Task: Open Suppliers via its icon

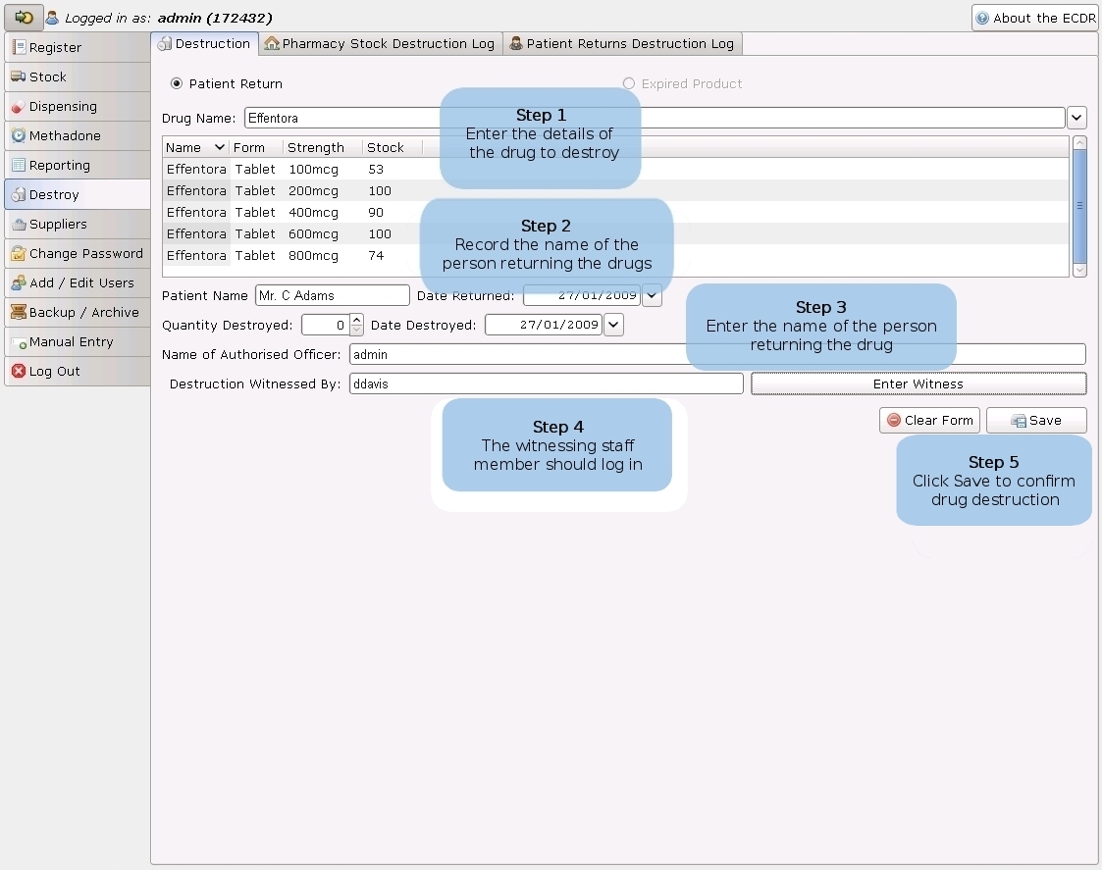Action: pos(19,224)
